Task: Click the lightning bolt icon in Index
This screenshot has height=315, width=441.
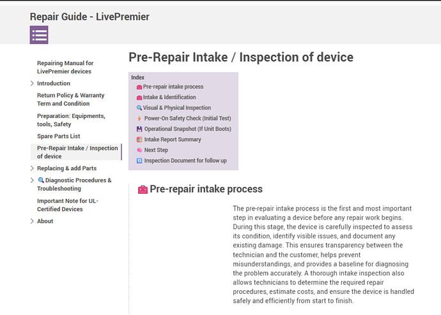Action: click(139, 119)
